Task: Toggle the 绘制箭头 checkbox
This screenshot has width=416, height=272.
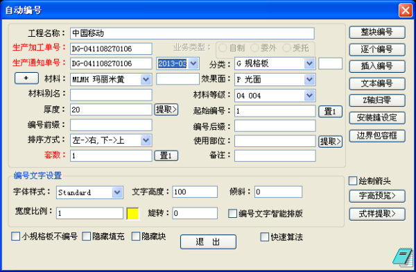Action: point(353,181)
